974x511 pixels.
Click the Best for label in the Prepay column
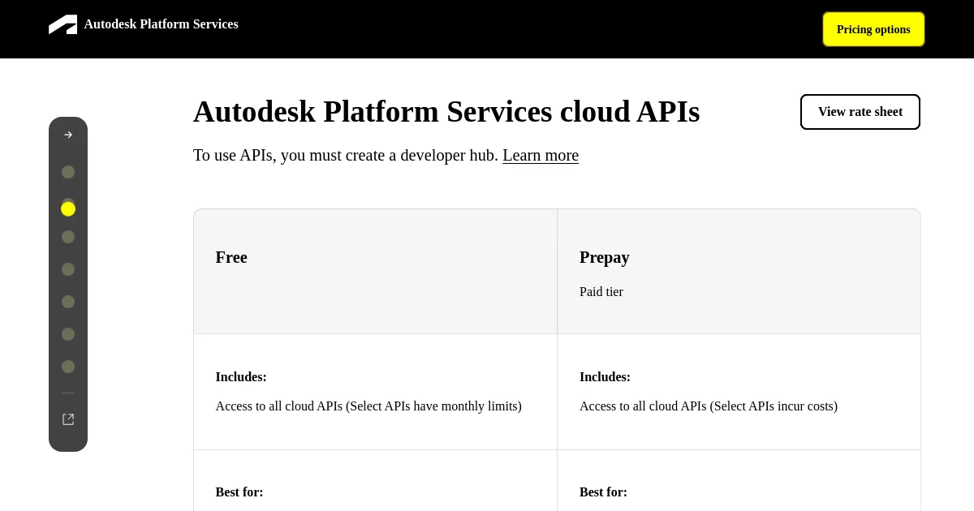click(x=603, y=492)
